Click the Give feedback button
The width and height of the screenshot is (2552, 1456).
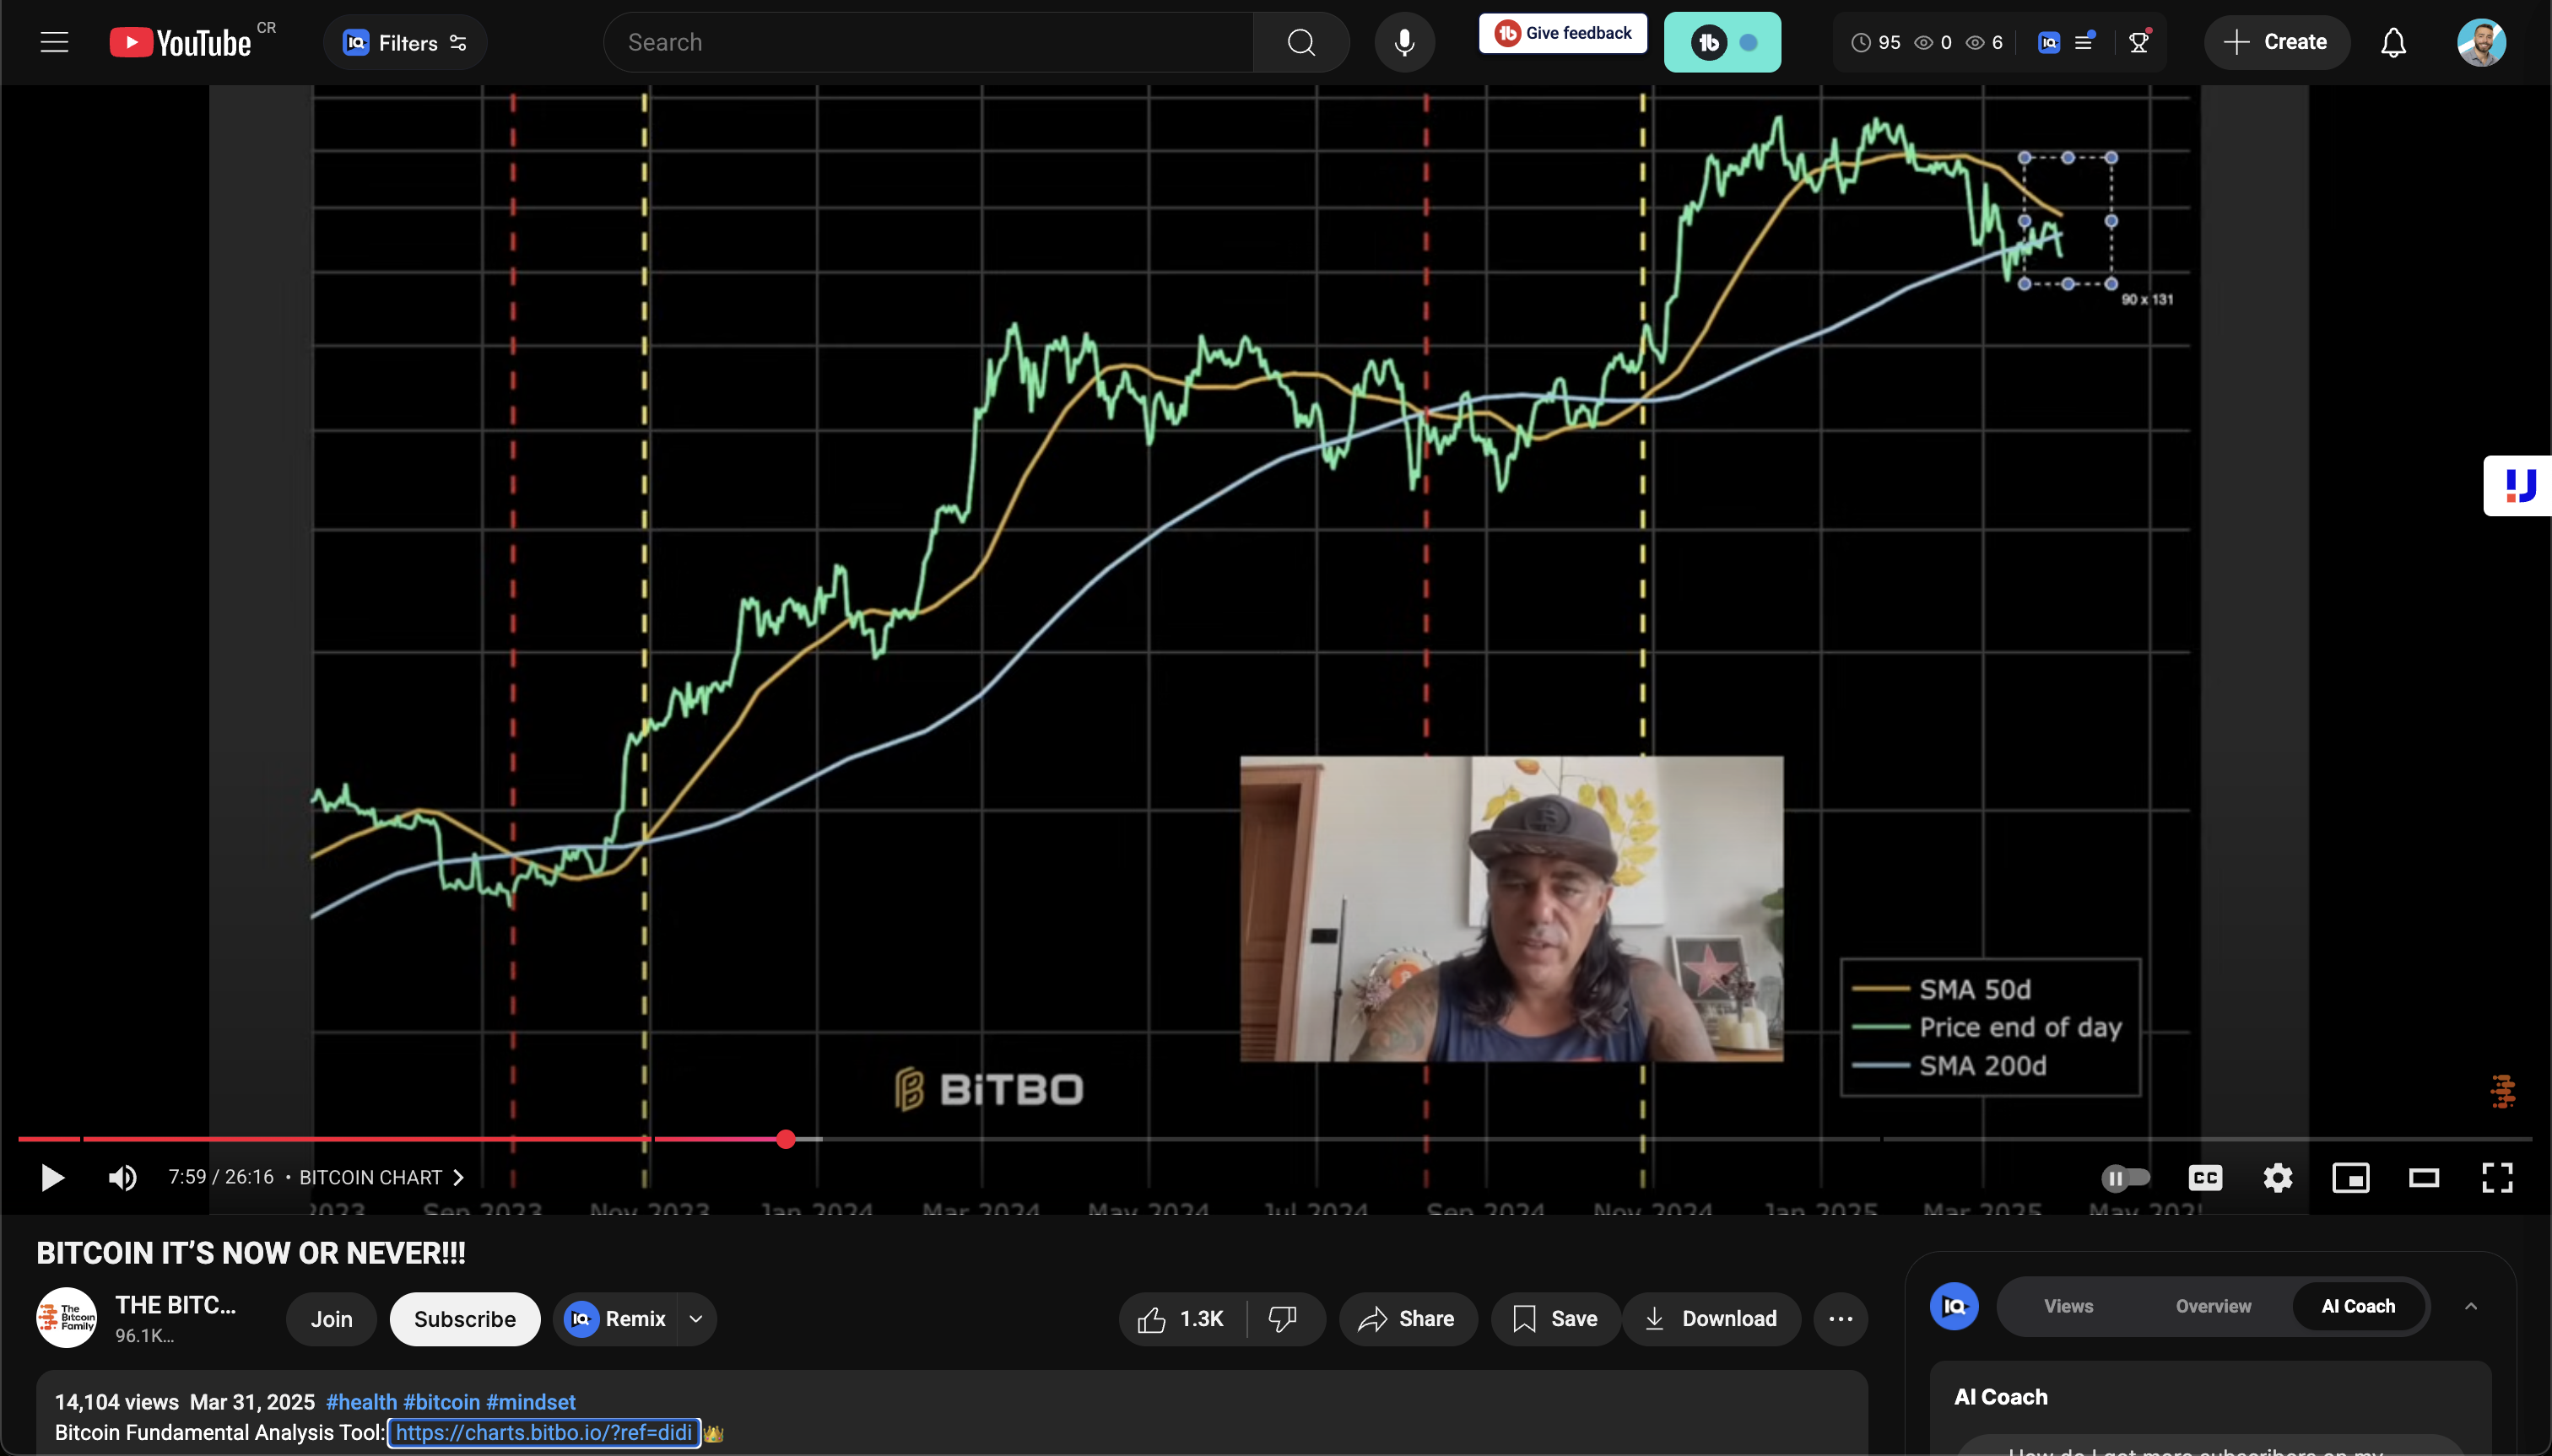[1563, 33]
